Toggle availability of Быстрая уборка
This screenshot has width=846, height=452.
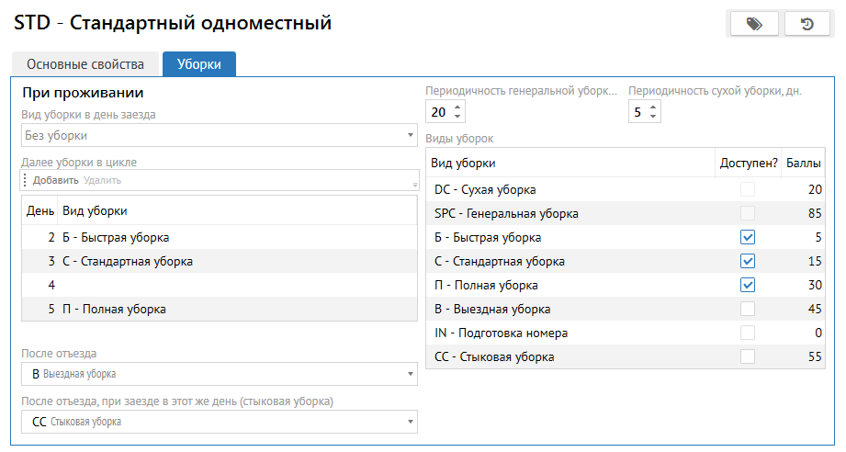tap(748, 237)
